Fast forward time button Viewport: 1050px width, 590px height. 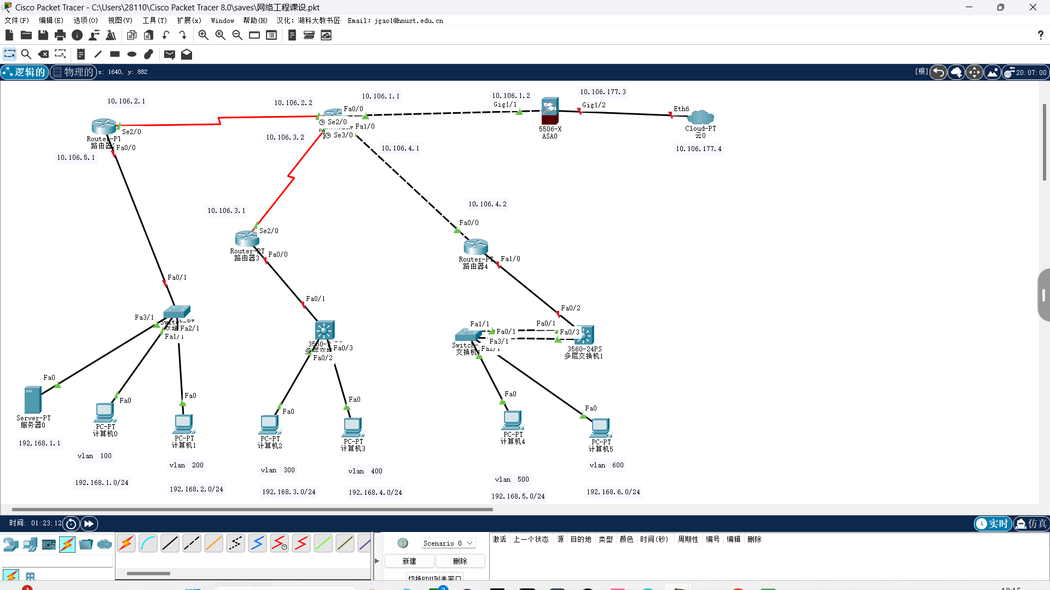point(89,524)
